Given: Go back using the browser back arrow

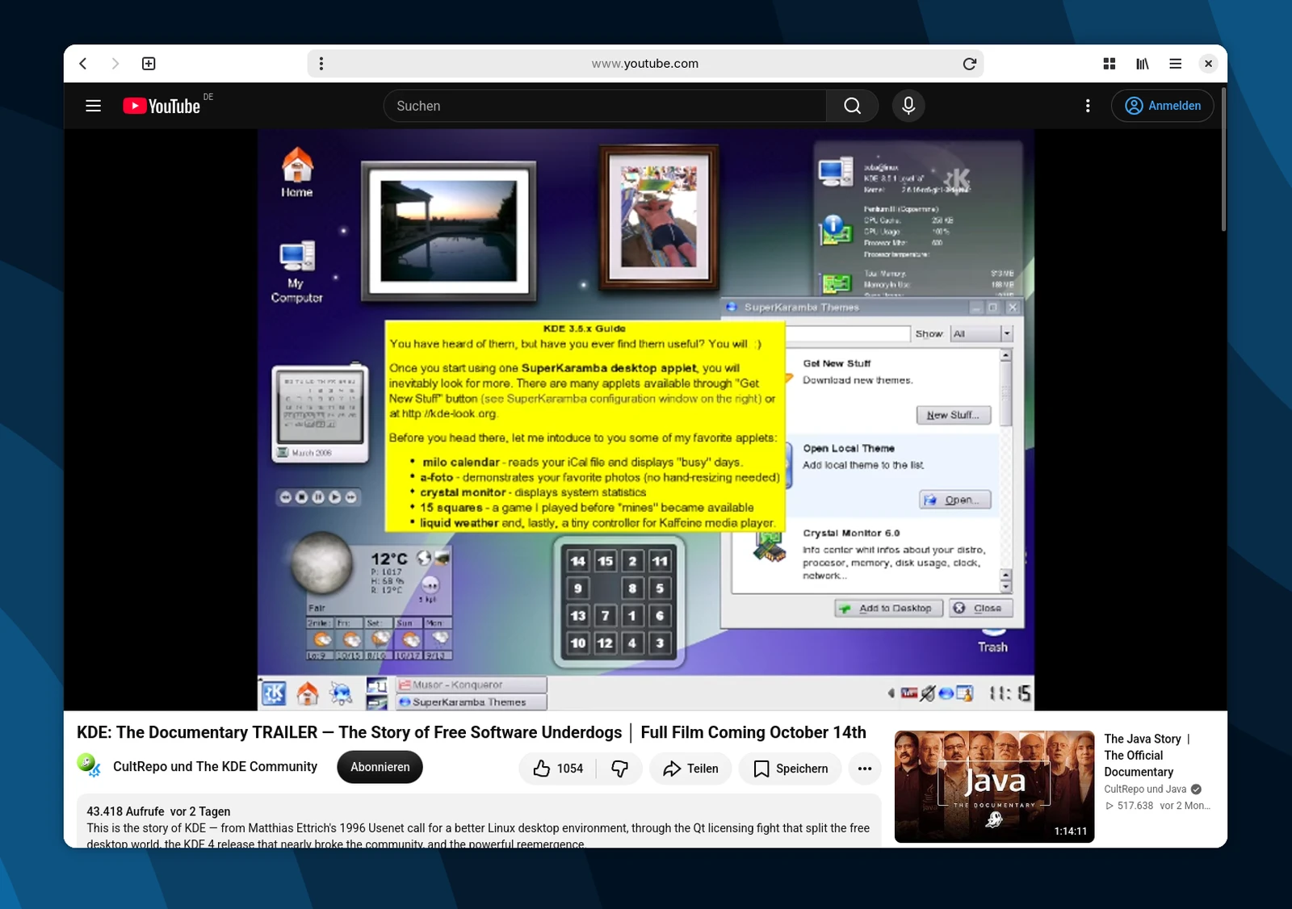Looking at the screenshot, I should pyautogui.click(x=83, y=64).
